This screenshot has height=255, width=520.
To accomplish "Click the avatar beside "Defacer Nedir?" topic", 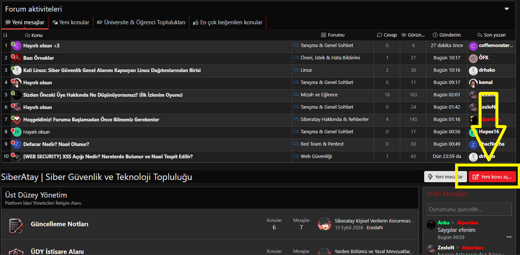I will [16, 144].
